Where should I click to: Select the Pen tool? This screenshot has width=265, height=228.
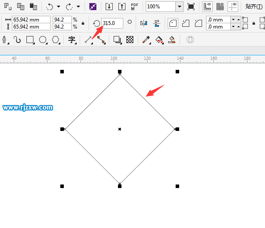click(x=4, y=40)
